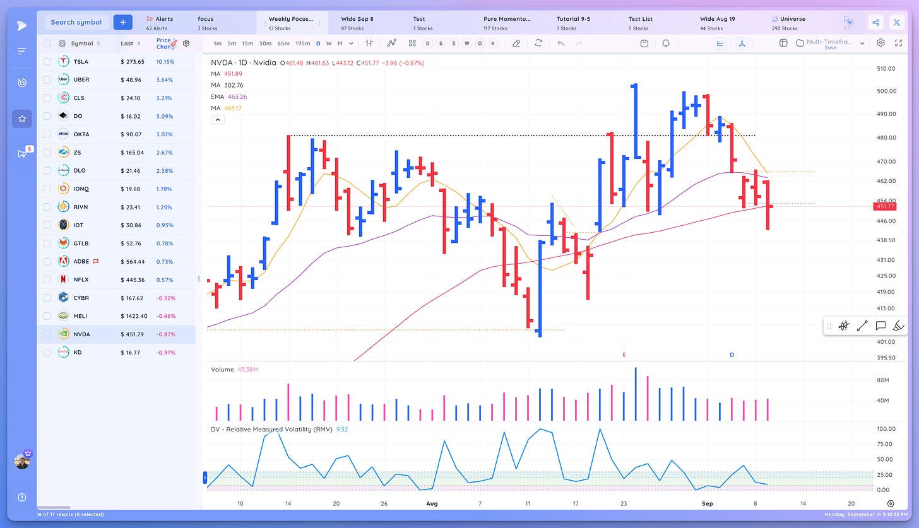Click the Search symbol field

point(76,22)
